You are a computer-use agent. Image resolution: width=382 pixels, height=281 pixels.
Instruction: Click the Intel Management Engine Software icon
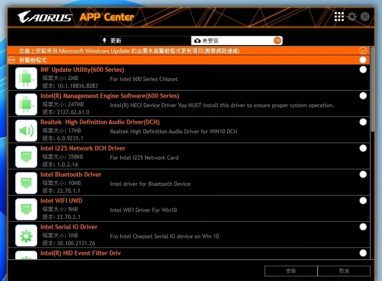26,104
